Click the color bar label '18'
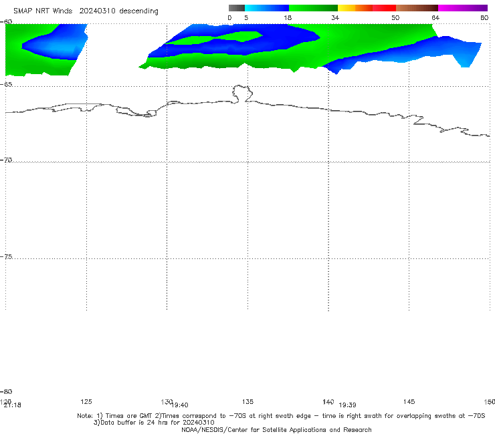495x434 pixels. (x=288, y=18)
